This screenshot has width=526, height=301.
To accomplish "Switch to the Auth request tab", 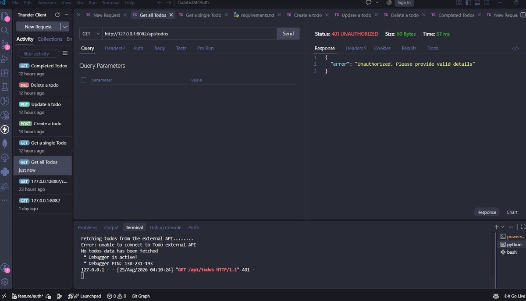I will [138, 48].
